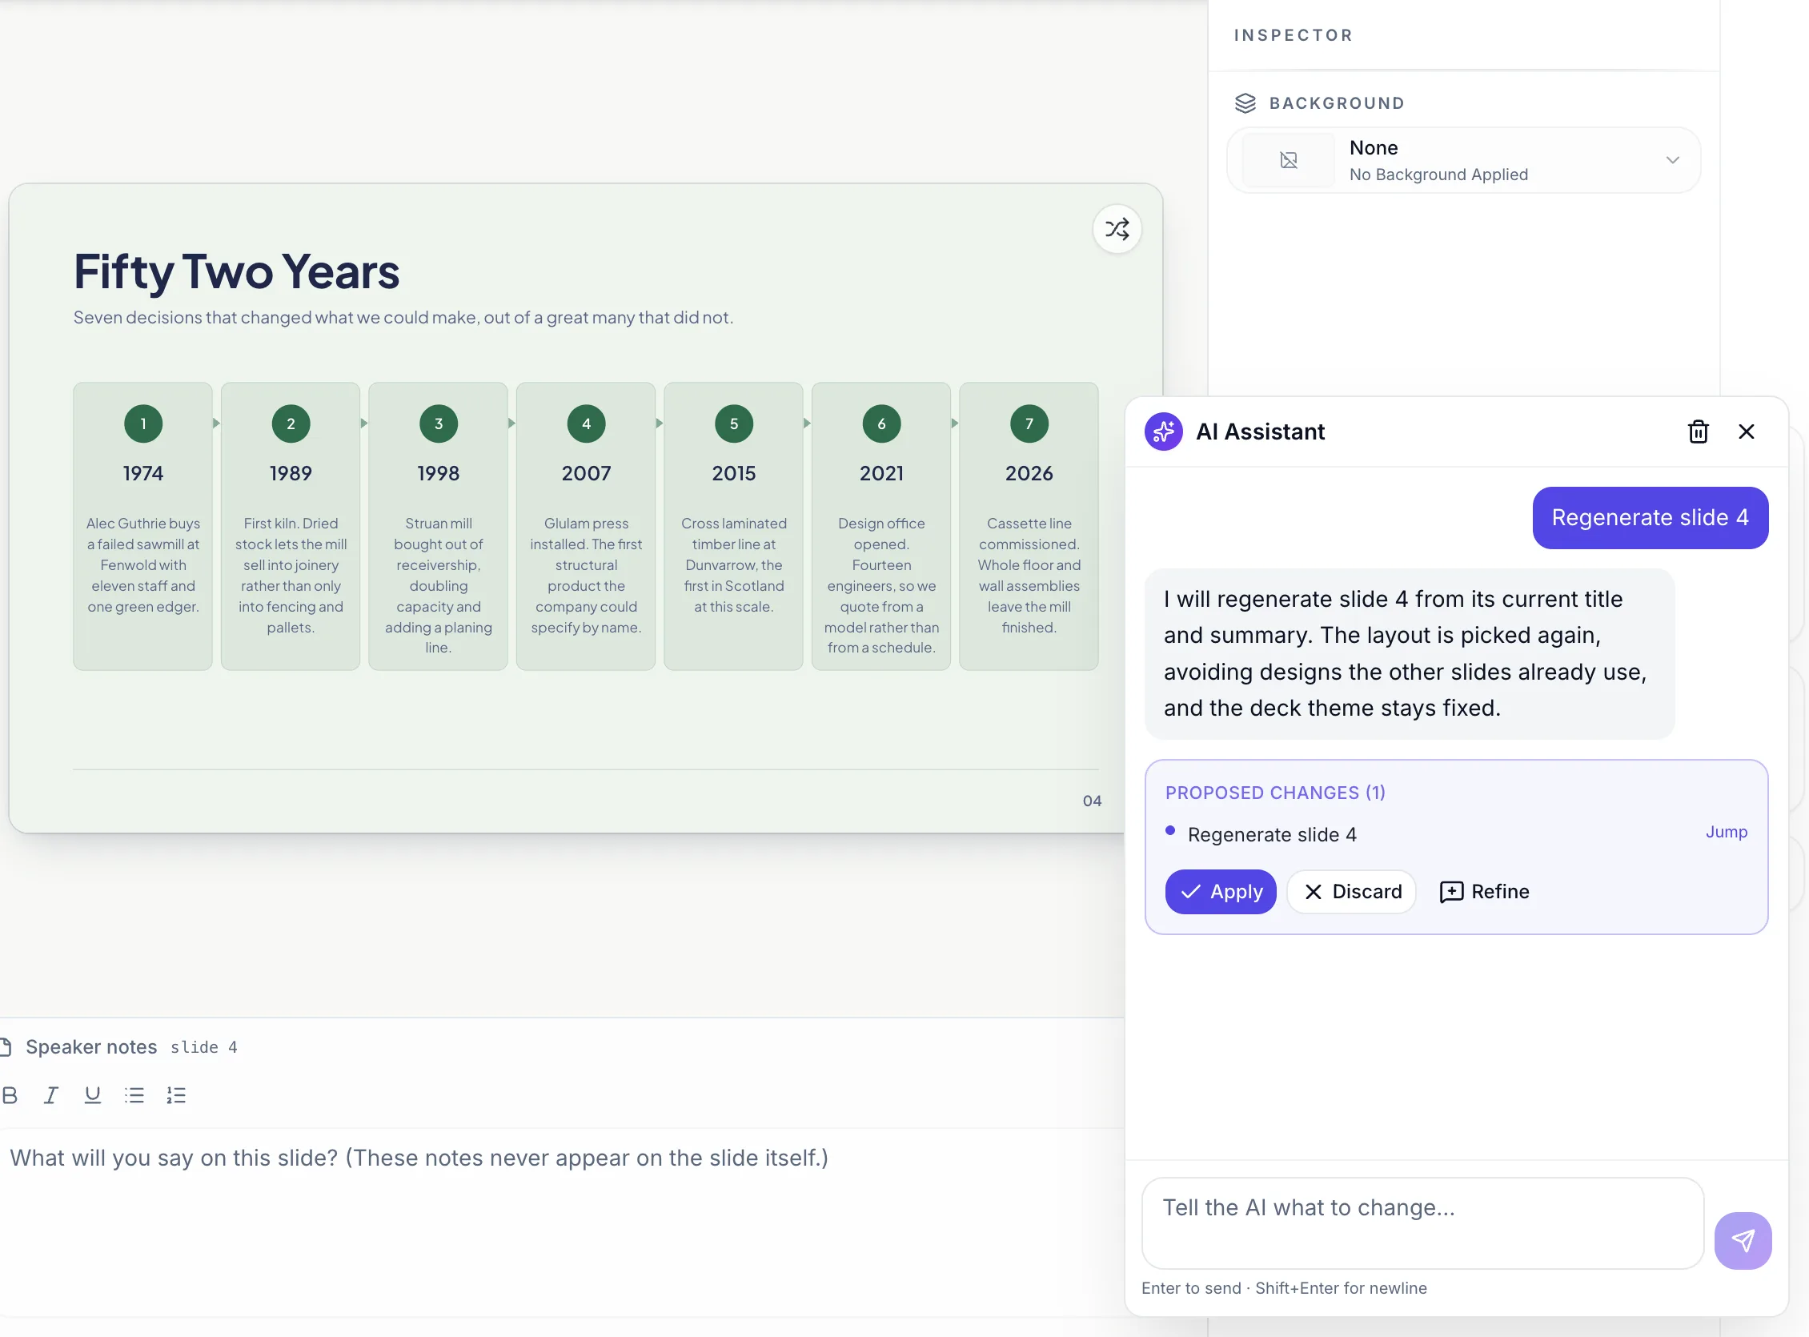Select the 1998 timeline card
This screenshot has height=1337, width=1809.
[x=438, y=526]
